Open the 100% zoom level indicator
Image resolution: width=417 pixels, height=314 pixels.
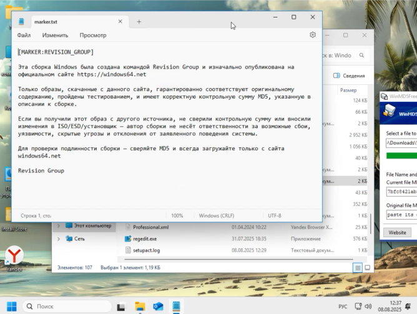pos(177,215)
